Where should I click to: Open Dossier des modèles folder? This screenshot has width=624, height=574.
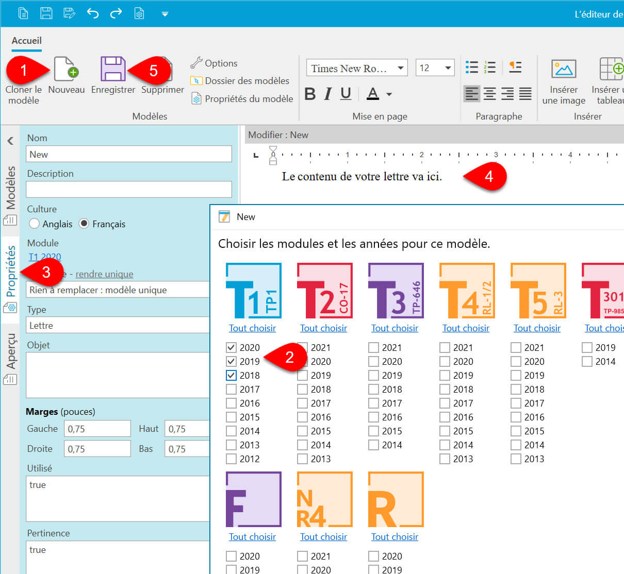[240, 81]
